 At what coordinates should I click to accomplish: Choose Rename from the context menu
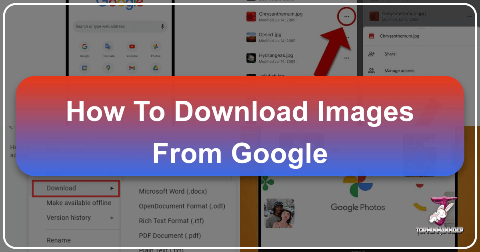click(58, 240)
